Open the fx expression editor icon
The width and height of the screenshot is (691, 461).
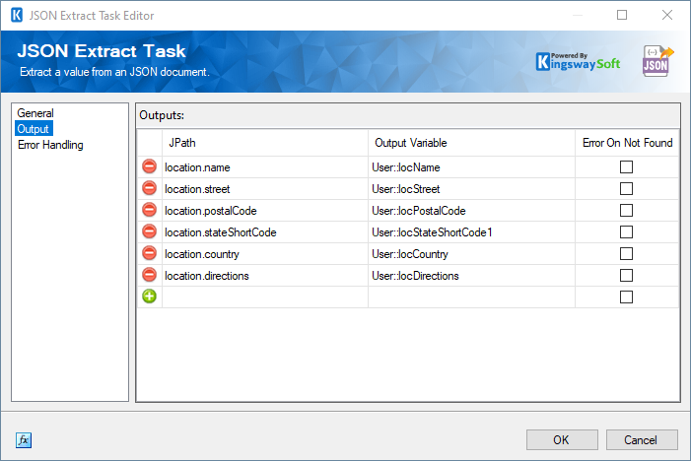[x=24, y=439]
